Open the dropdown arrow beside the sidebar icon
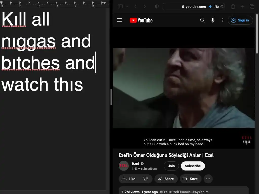The width and height of the screenshot is (259, 194). (x=127, y=7)
